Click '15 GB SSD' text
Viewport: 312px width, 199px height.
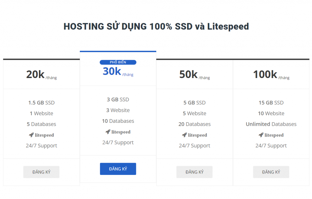click(x=271, y=103)
